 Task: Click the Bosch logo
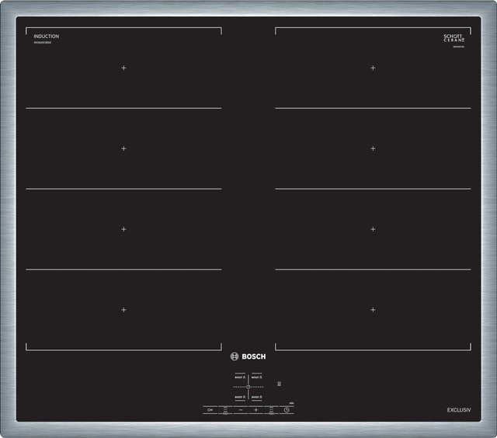coord(248,356)
